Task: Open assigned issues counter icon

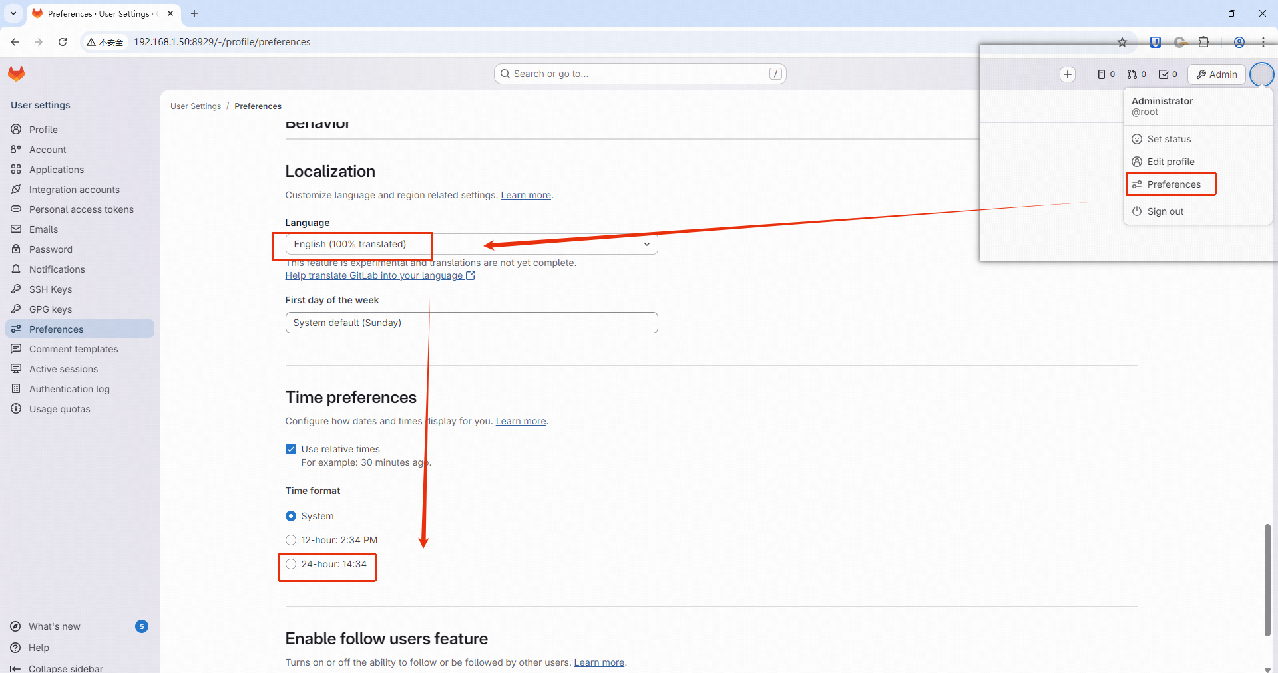Action: [1106, 74]
